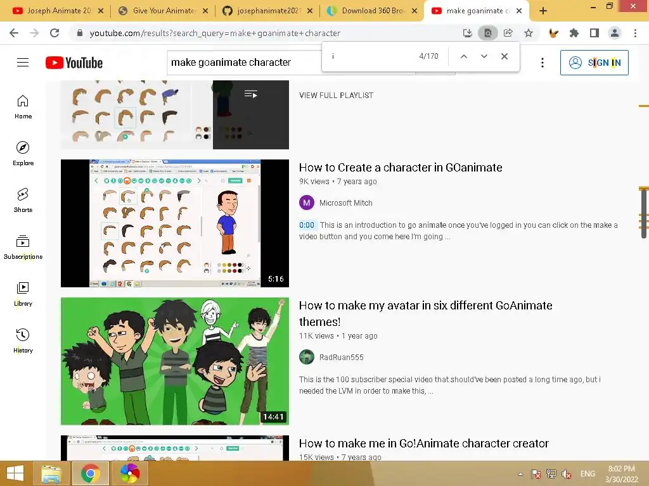This screenshot has width=649, height=486.
Task: Open the Action Center flag tray icon
Action: 536,474
